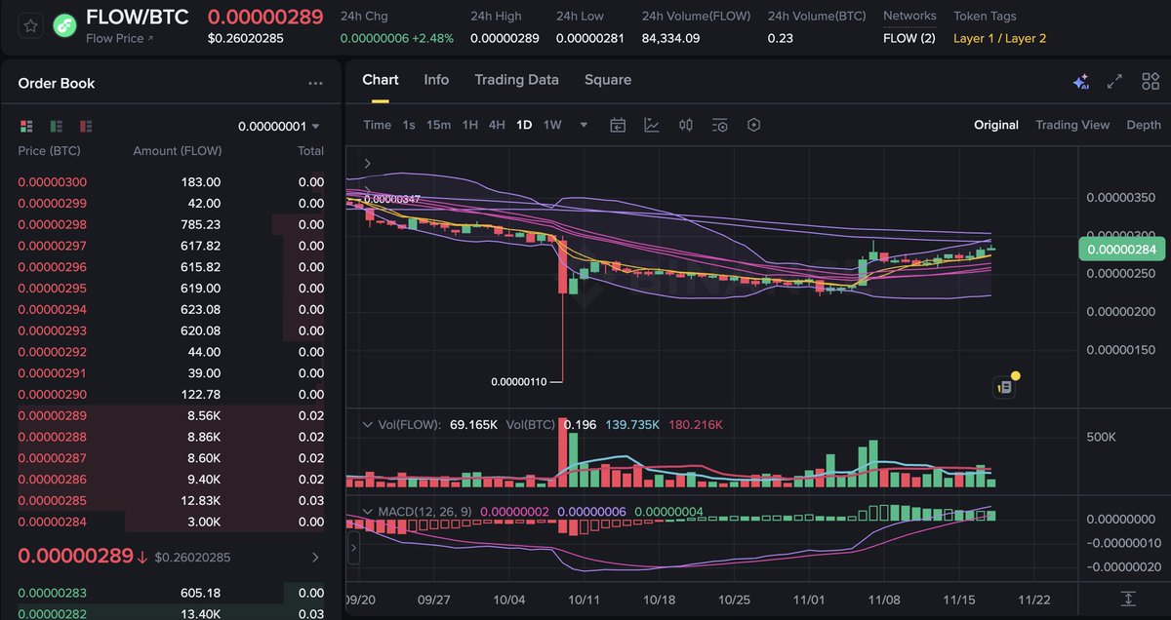Select ask price 0.00000298
1171x620 pixels.
point(52,225)
